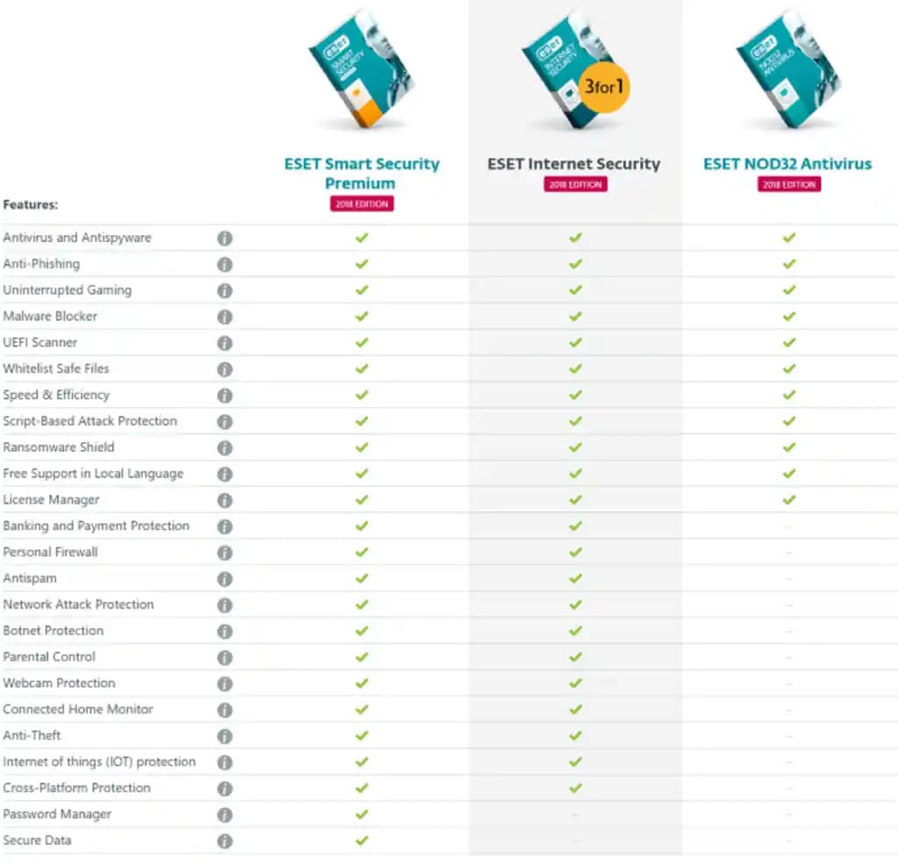
Task: Click the Anti-Theft info icon
Action: pyautogui.click(x=224, y=736)
